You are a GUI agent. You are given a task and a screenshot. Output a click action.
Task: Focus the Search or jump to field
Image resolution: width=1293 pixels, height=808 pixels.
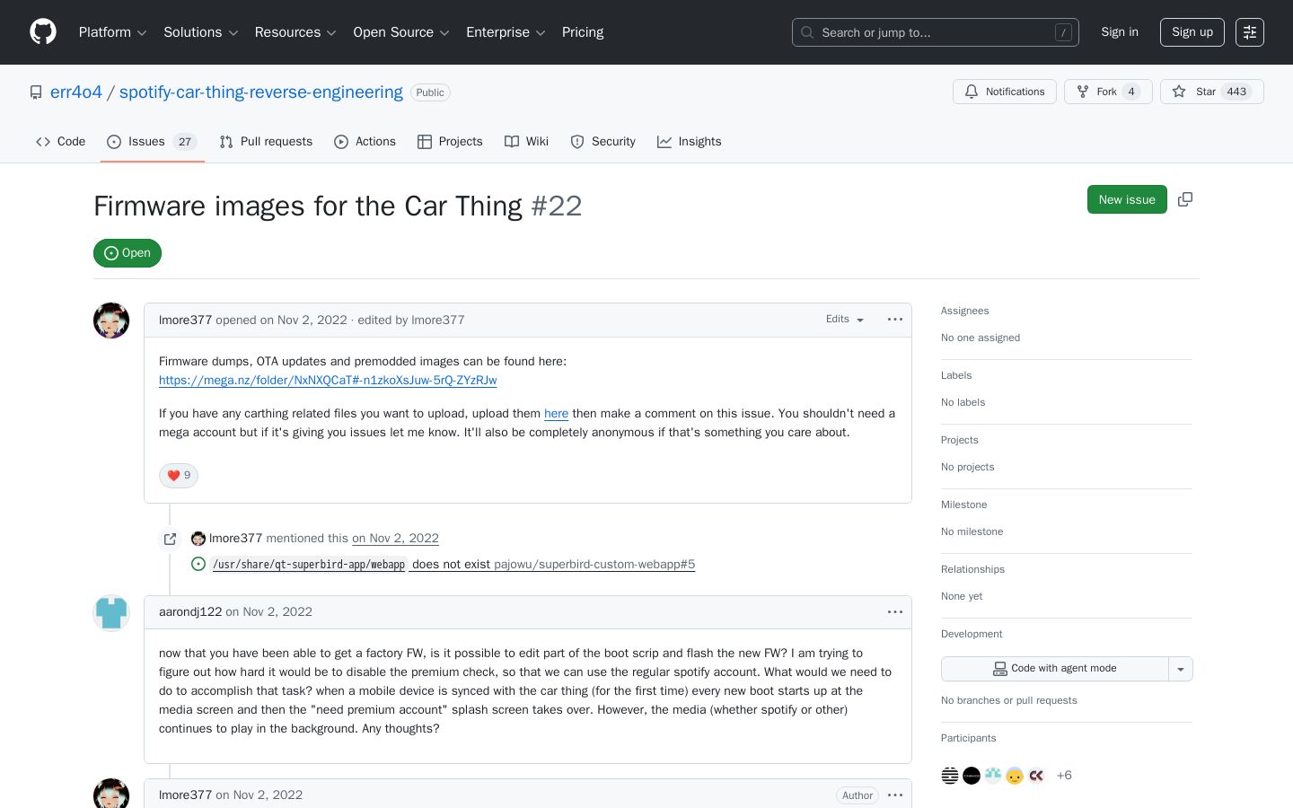tap(936, 32)
